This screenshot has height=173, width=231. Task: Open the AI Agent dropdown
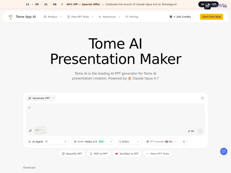tap(48, 142)
